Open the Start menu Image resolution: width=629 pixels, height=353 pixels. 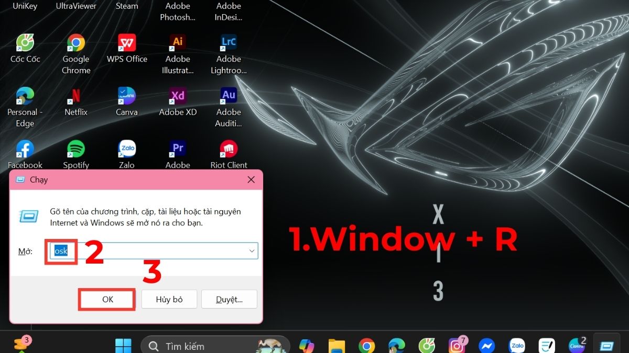(x=123, y=345)
